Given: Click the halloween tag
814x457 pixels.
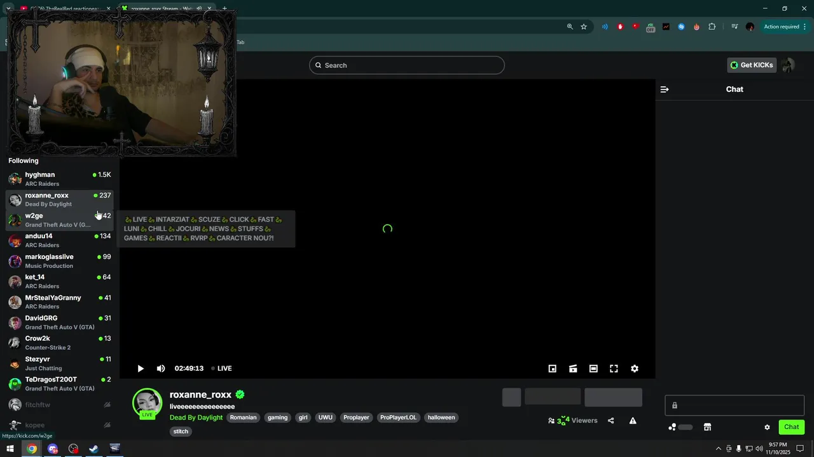Looking at the screenshot, I should point(441,418).
